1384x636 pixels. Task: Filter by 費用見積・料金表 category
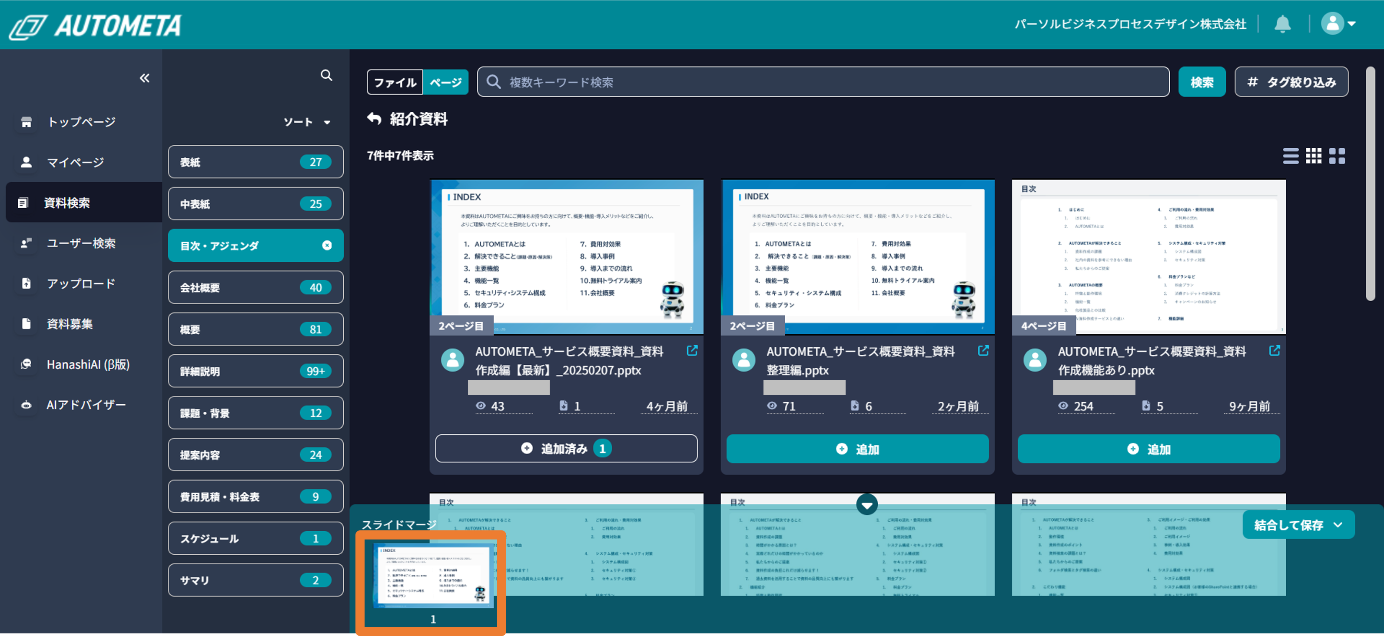(x=256, y=497)
